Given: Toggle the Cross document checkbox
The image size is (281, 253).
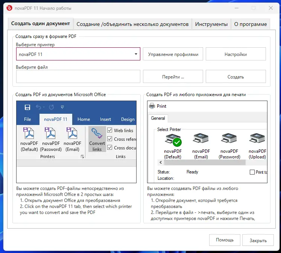Looking at the screenshot, I should (110, 148).
